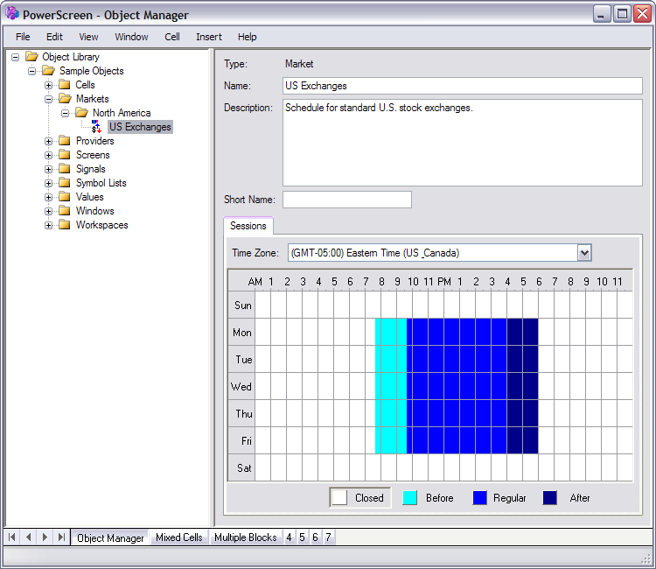The width and height of the screenshot is (656, 569).
Task: Click the PowerScreen title bar app icon
Action: click(x=12, y=14)
